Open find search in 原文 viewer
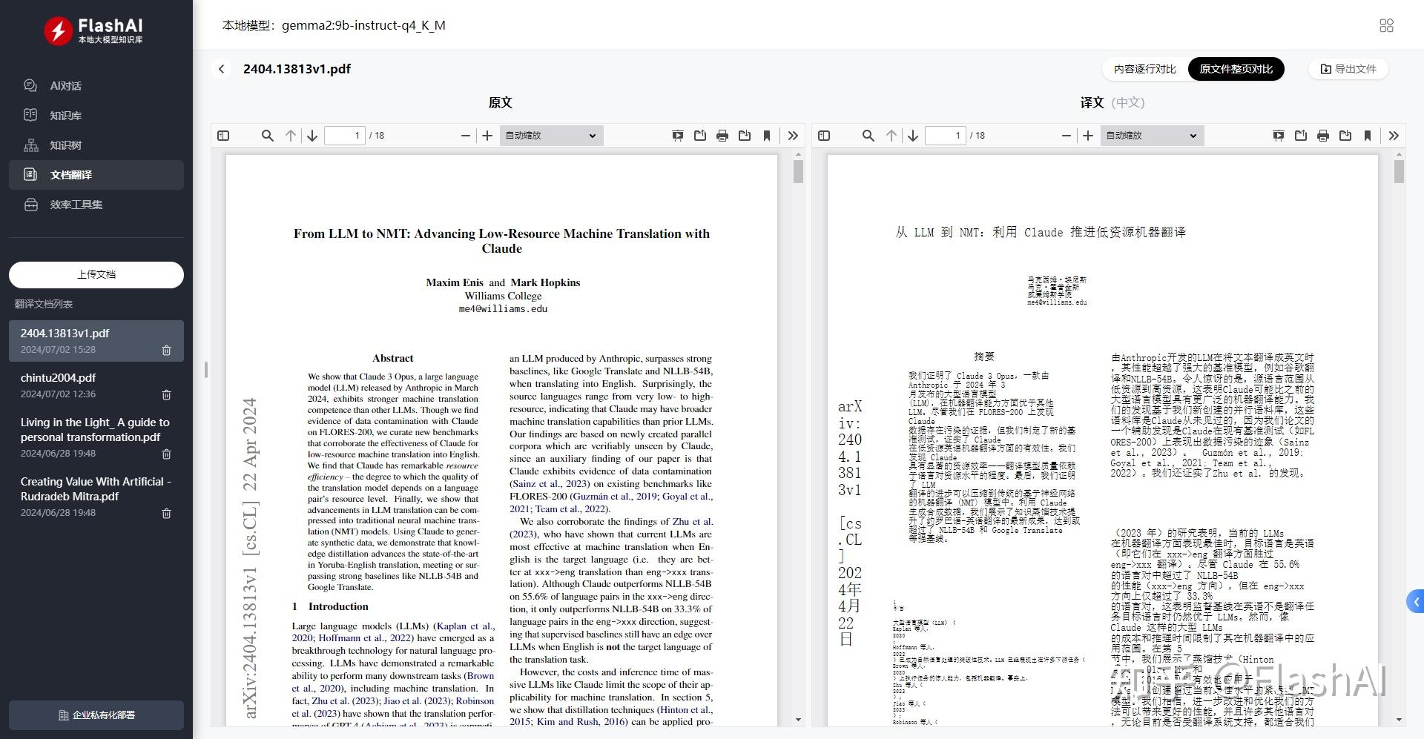The width and height of the screenshot is (1424, 739). pyautogui.click(x=268, y=136)
